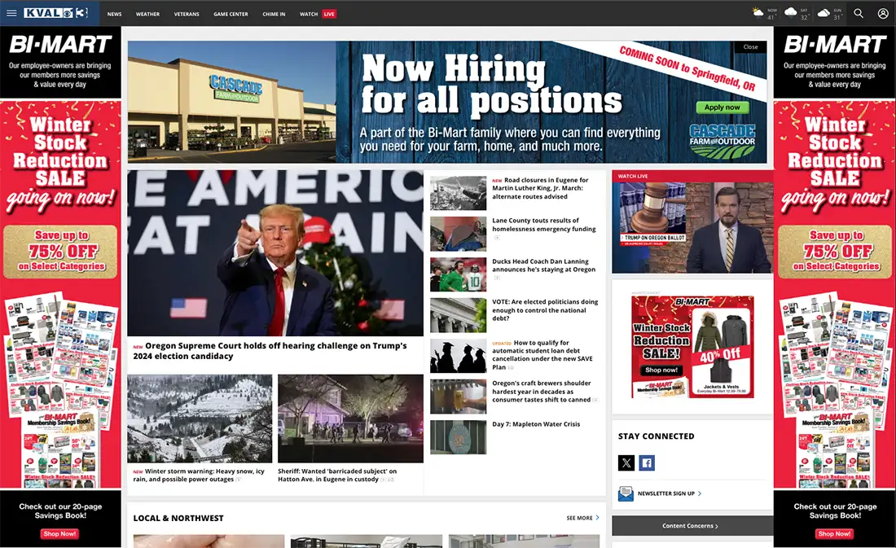This screenshot has width=896, height=548.
Task: Click Shop Now in right Bi-Mart ad
Action: pyautogui.click(x=834, y=533)
